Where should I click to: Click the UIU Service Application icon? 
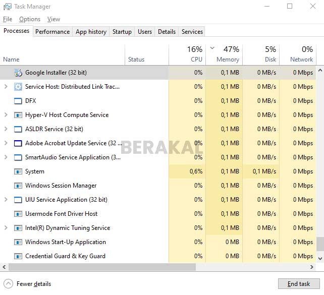coord(18,200)
